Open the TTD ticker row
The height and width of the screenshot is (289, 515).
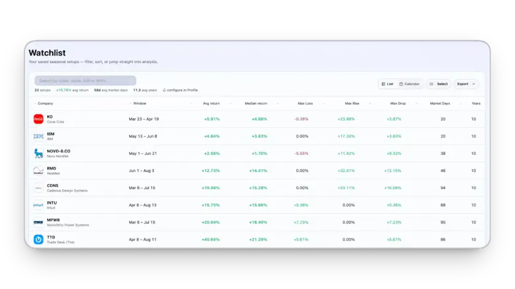[x=257, y=240]
